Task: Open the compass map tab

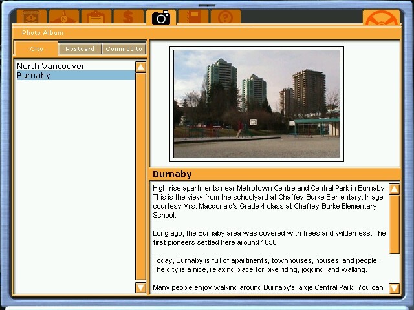Action: coord(64,17)
